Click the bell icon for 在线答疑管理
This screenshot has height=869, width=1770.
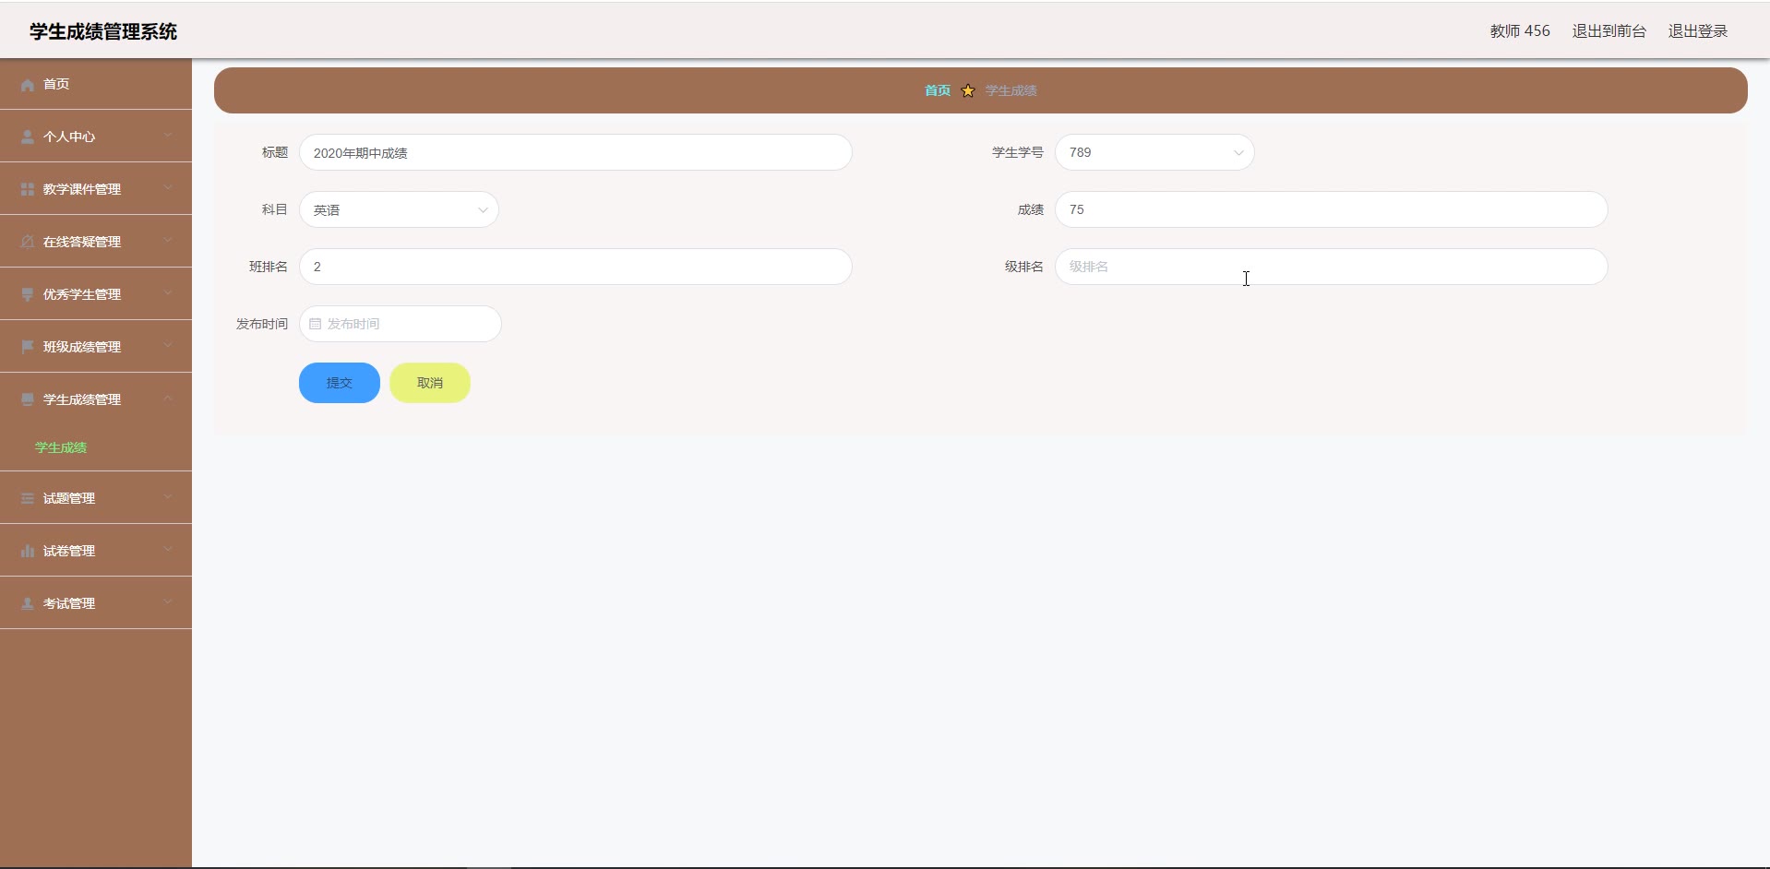pyautogui.click(x=28, y=242)
